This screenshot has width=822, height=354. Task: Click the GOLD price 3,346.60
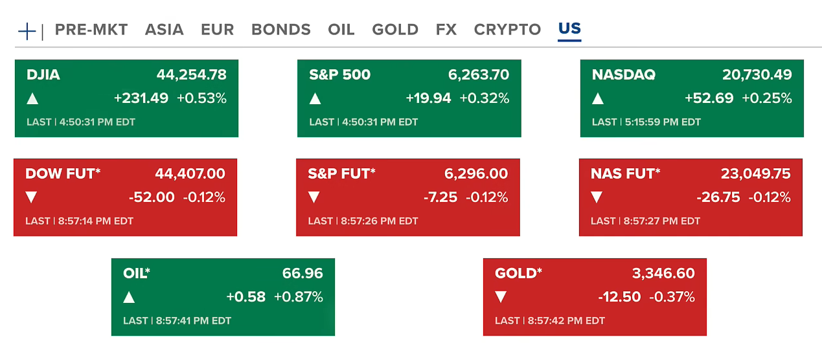coord(663,273)
